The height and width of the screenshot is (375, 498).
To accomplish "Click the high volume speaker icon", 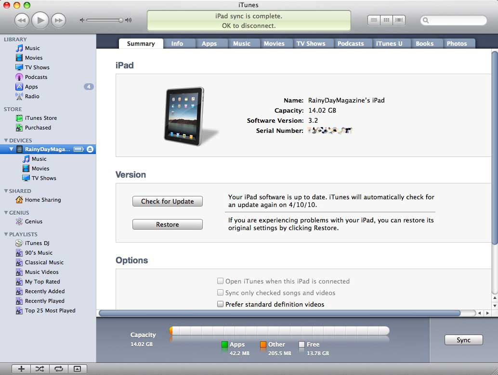I will [128, 20].
